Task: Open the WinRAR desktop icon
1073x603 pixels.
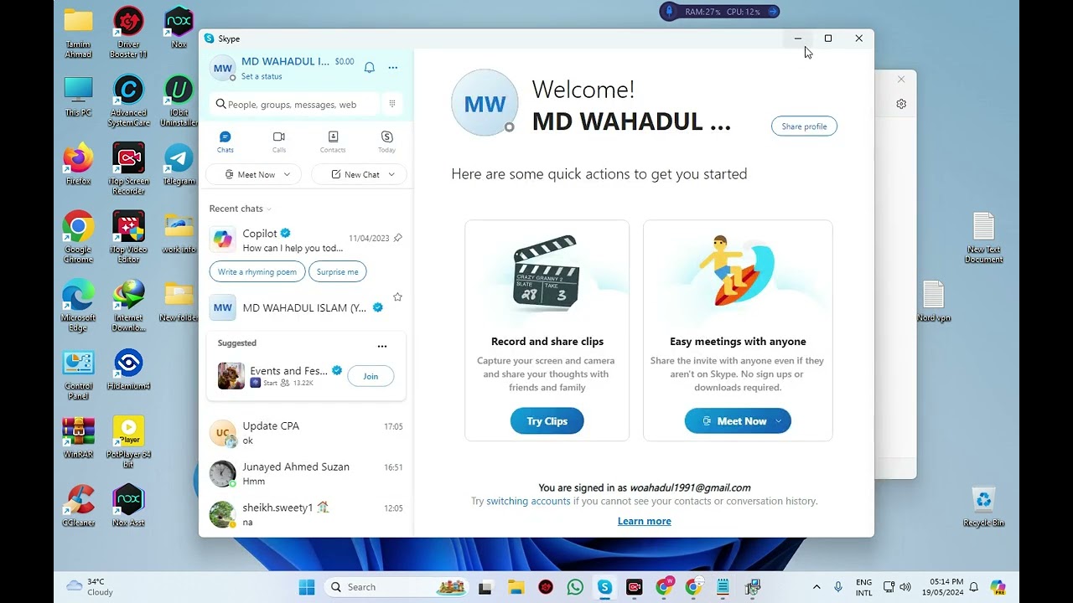Action: [x=78, y=436]
